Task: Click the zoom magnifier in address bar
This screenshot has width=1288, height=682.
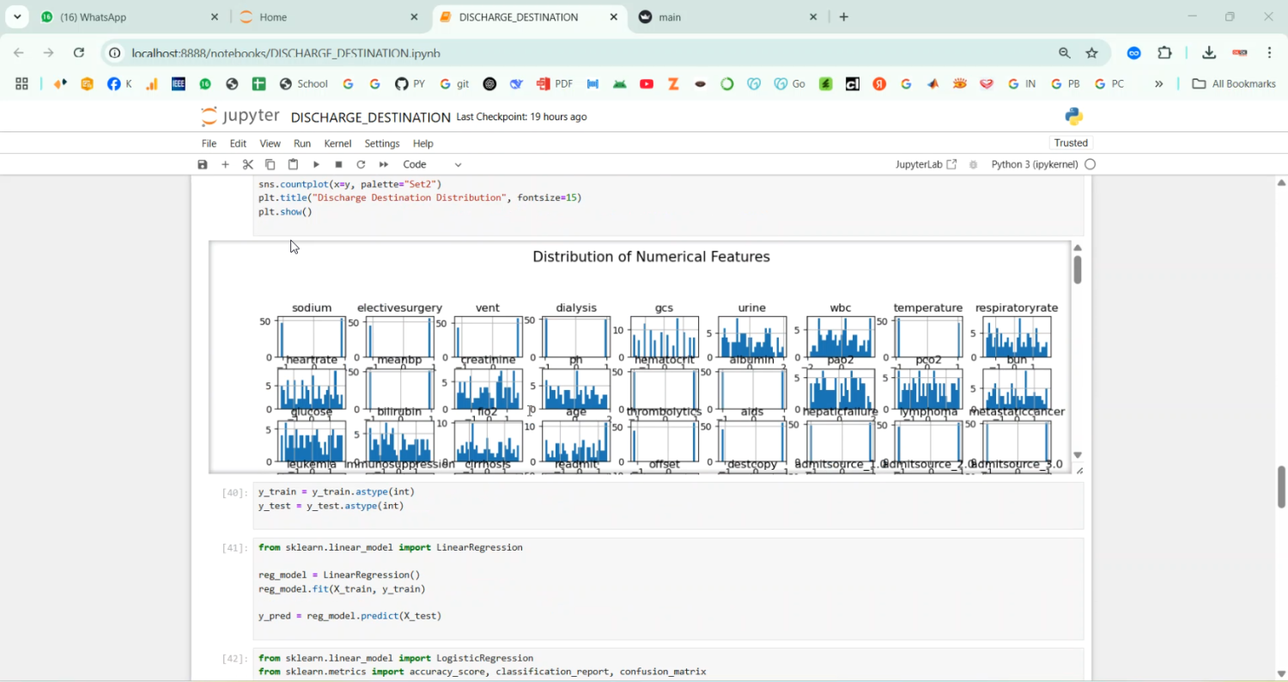Action: tap(1065, 52)
